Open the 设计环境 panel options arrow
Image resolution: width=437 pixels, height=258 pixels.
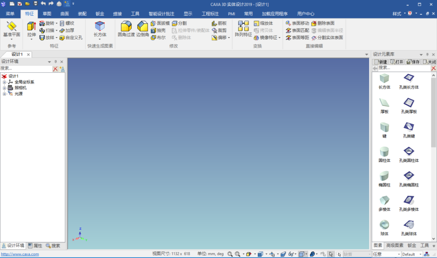pyautogui.click(x=49, y=62)
